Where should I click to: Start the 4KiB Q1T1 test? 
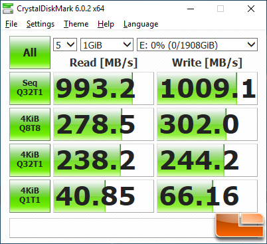click(30, 196)
